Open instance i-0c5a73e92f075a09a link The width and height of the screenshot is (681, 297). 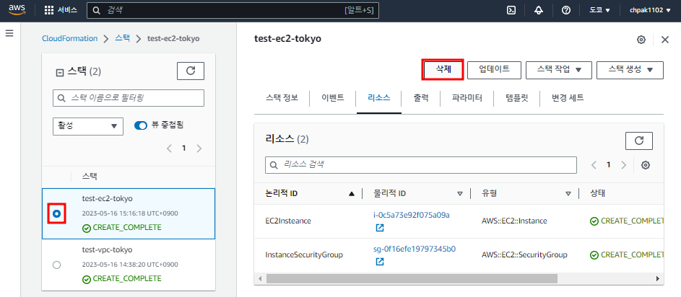(412, 215)
